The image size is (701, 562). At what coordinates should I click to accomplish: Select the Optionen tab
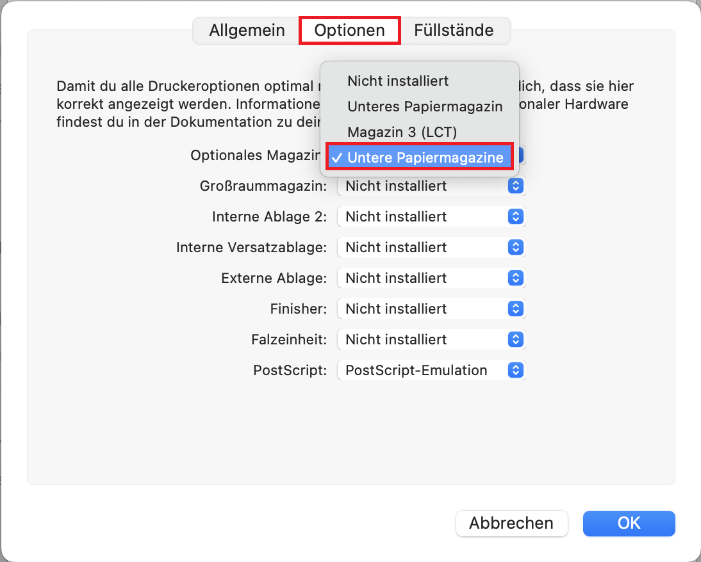click(350, 31)
